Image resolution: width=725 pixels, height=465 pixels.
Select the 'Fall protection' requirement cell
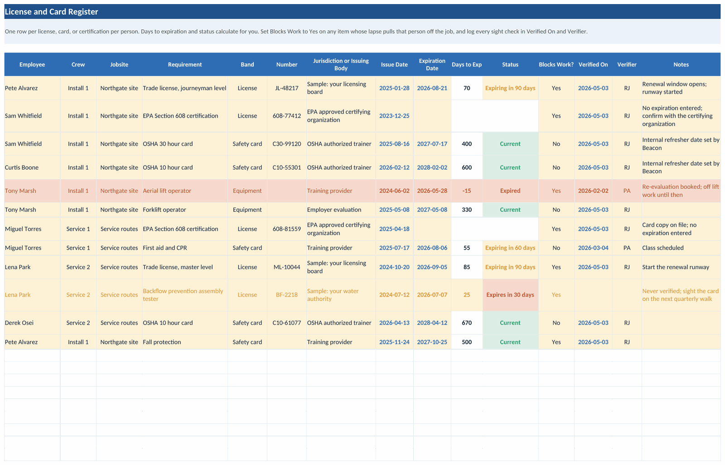(185, 342)
